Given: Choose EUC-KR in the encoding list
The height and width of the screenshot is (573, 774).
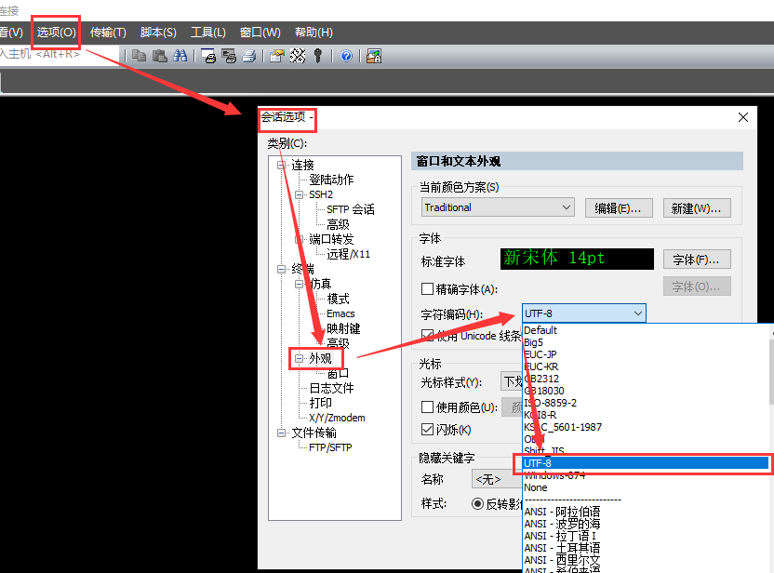Looking at the screenshot, I should pyautogui.click(x=541, y=366).
